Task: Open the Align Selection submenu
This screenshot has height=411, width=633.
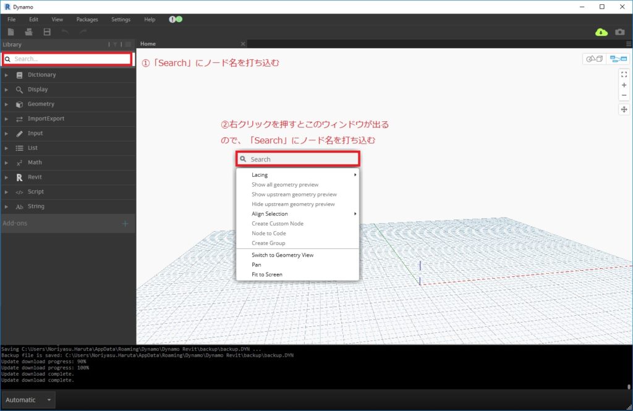Action: pyautogui.click(x=298, y=214)
